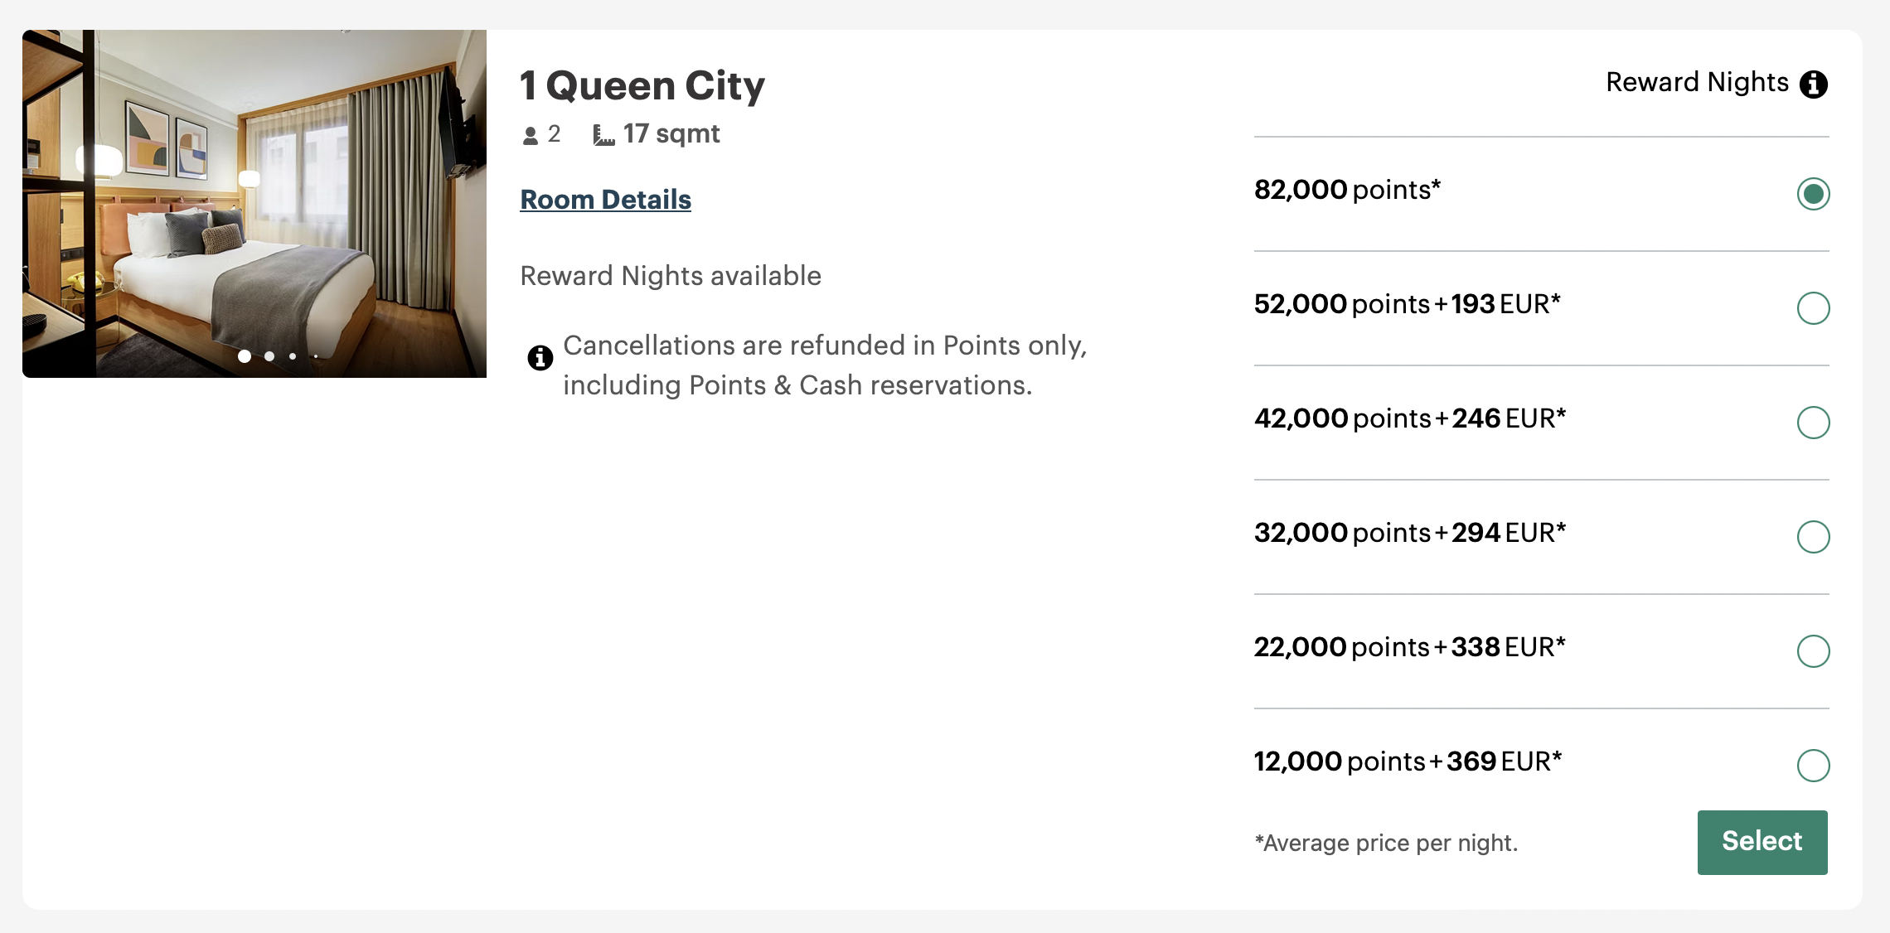
Task: Click the cancellation policy info icon
Action: [540, 358]
